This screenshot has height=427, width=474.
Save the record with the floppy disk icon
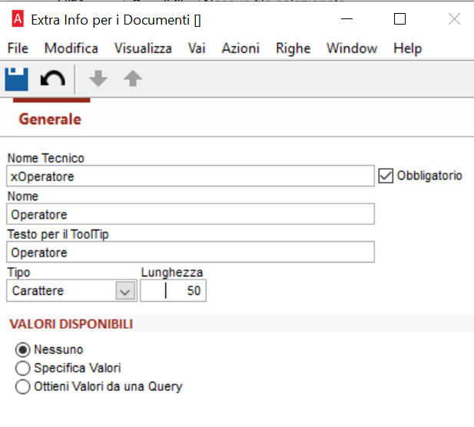17,79
